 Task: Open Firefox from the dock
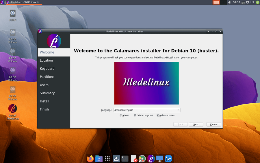pos(90,159)
